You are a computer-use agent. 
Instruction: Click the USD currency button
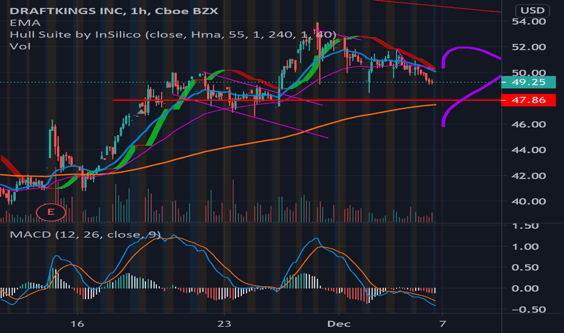click(x=533, y=10)
